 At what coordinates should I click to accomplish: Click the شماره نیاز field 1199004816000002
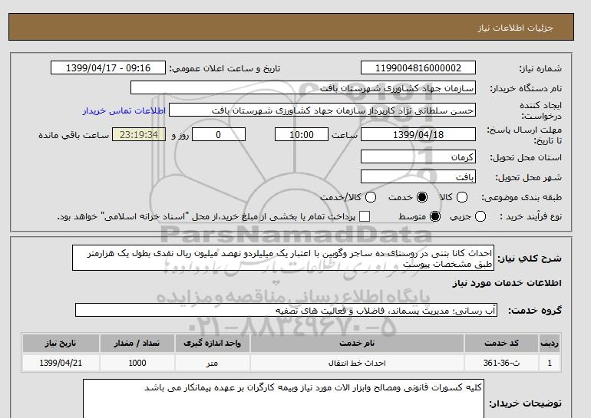[418, 67]
